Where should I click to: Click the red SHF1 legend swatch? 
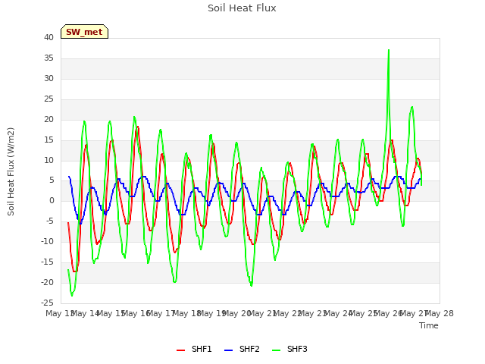[x=180, y=350]
